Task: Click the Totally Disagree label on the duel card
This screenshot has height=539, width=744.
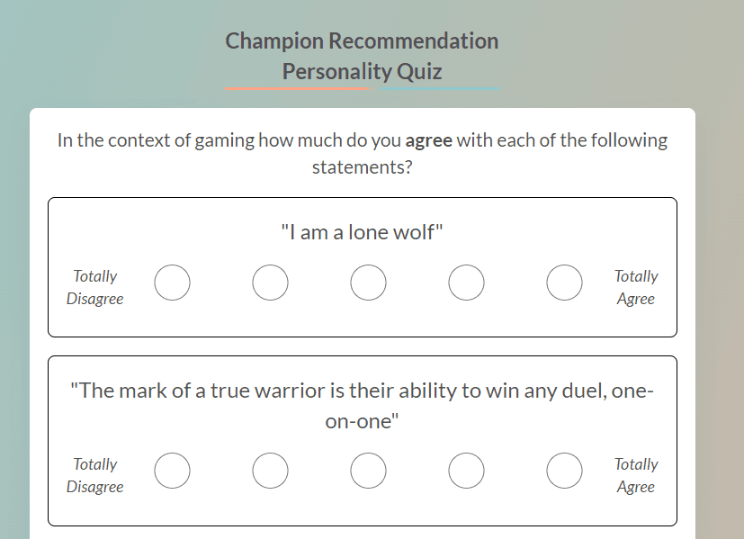Action: tap(94, 475)
